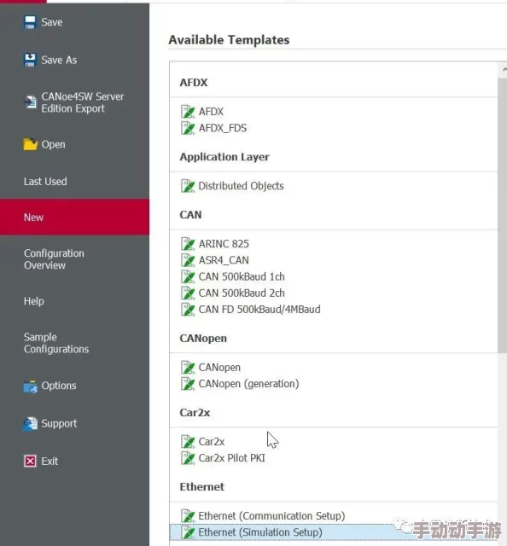This screenshot has width=507, height=546.
Task: Click the Car2x template icon
Action: [x=188, y=442]
